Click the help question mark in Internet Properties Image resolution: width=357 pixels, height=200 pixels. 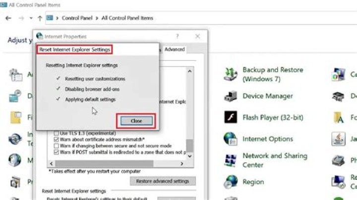point(178,36)
